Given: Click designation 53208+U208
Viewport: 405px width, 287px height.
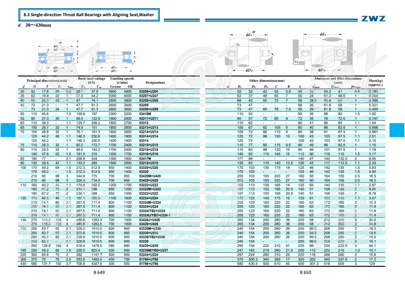Looking at the screenshot, I should tap(148, 100).
